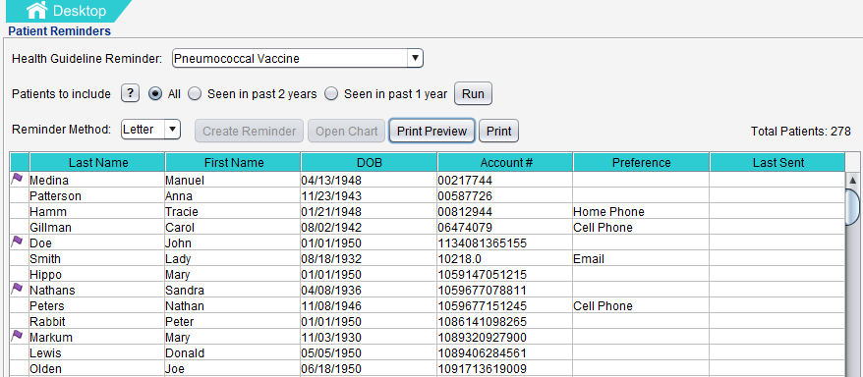Open the Health Guideline Reminder dropdown
The image size is (863, 377).
point(415,58)
